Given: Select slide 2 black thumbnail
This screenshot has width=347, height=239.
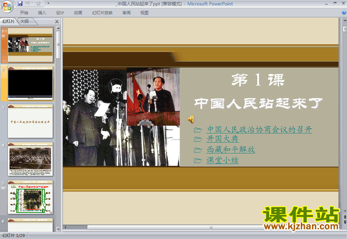Looking at the screenshot, I should click(x=30, y=83).
